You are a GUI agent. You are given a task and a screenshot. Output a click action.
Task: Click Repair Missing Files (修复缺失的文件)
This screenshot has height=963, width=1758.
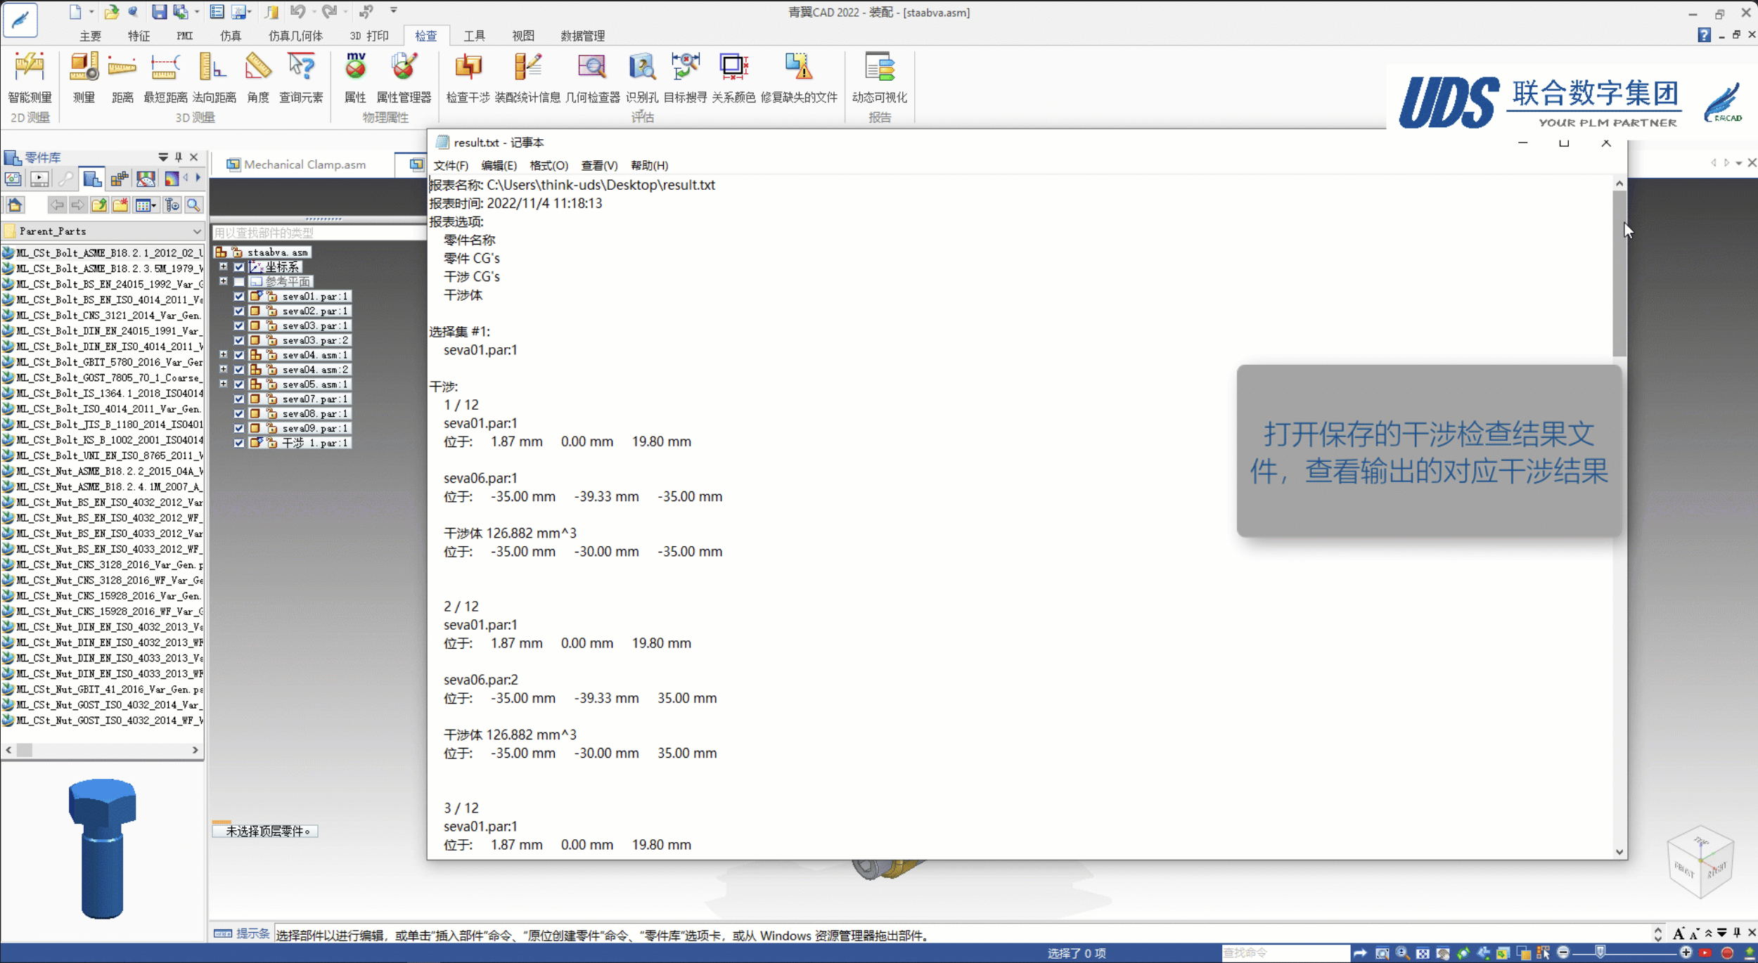799,78
